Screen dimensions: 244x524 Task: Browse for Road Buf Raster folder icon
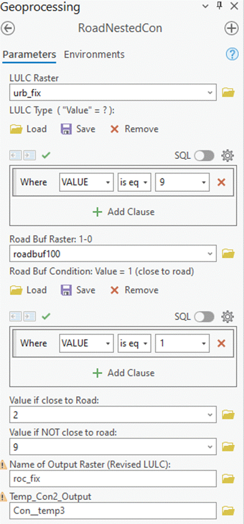click(229, 253)
